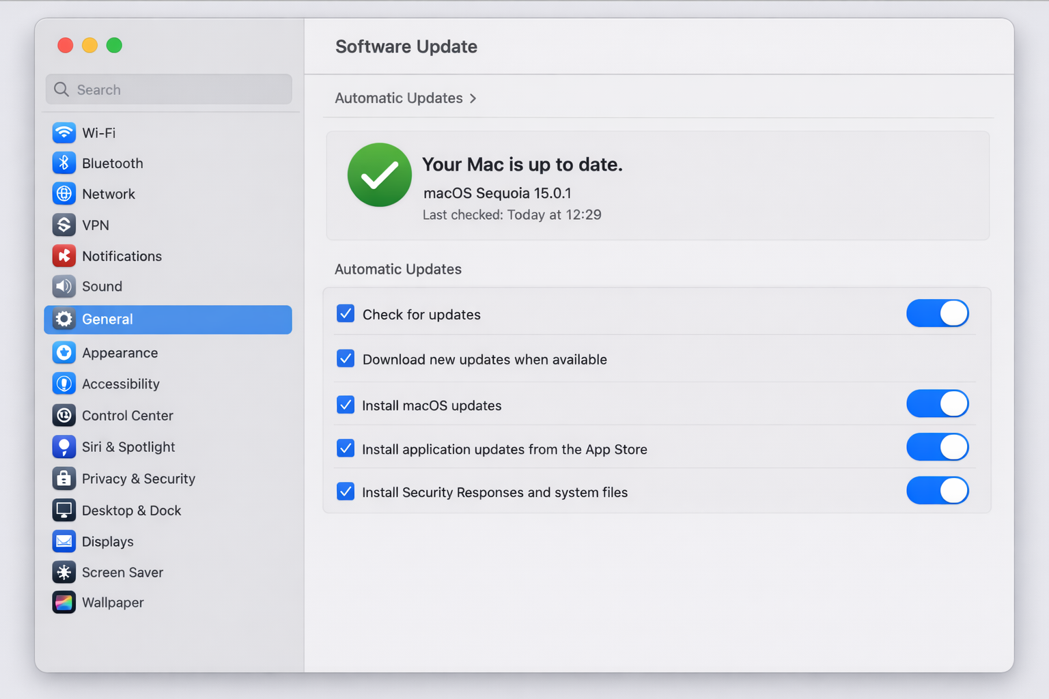Click 'Last checked: Today at 12:29' text
The image size is (1049, 699).
(512, 214)
